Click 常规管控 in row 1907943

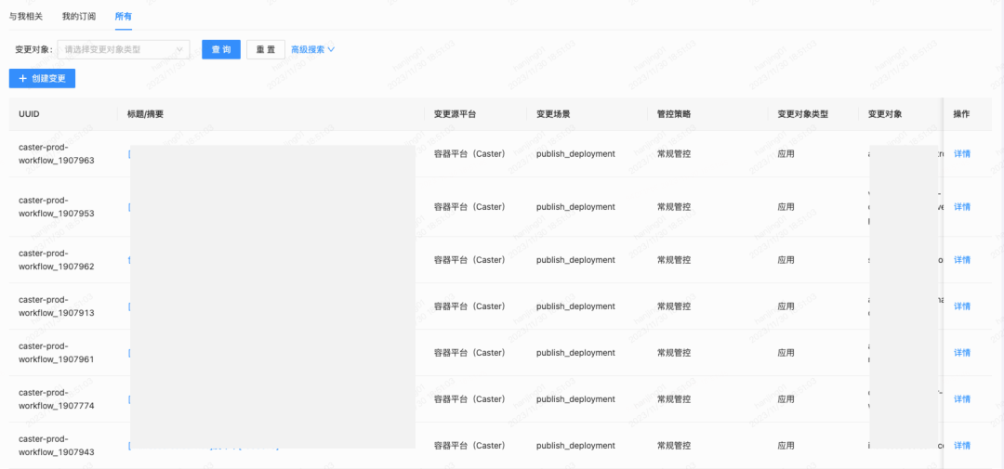point(674,446)
